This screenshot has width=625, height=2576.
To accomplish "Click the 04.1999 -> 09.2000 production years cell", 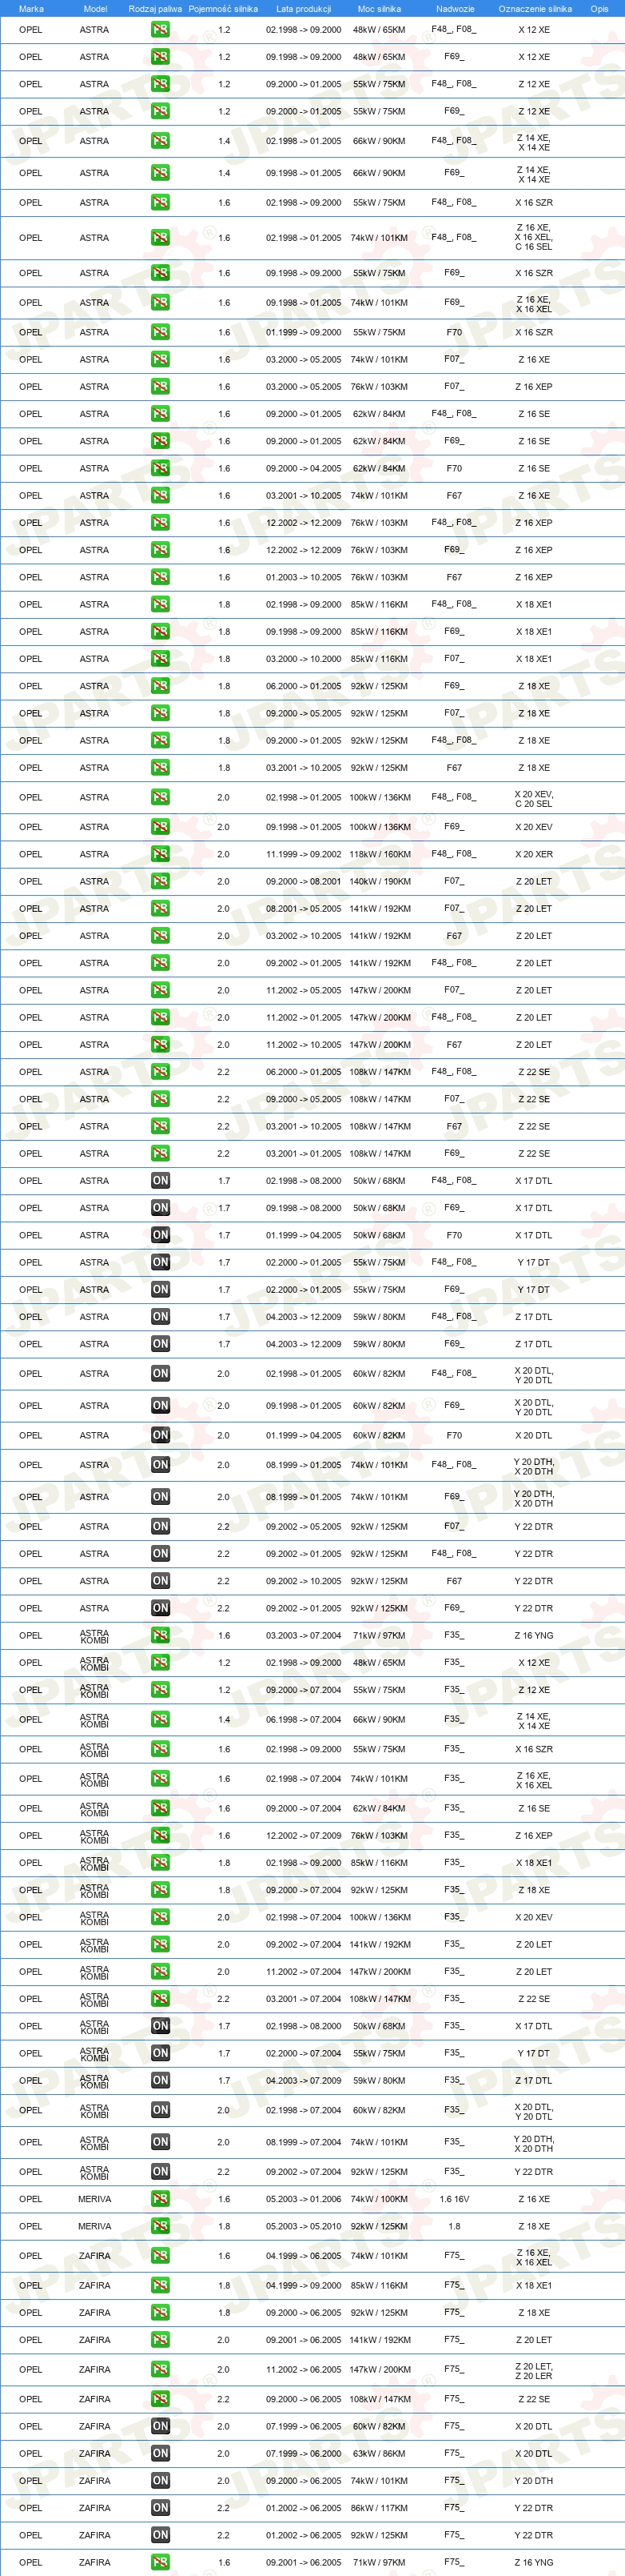I will (304, 2285).
